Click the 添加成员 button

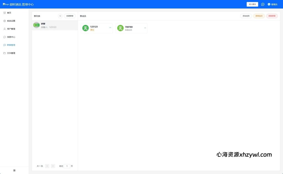coord(246,16)
